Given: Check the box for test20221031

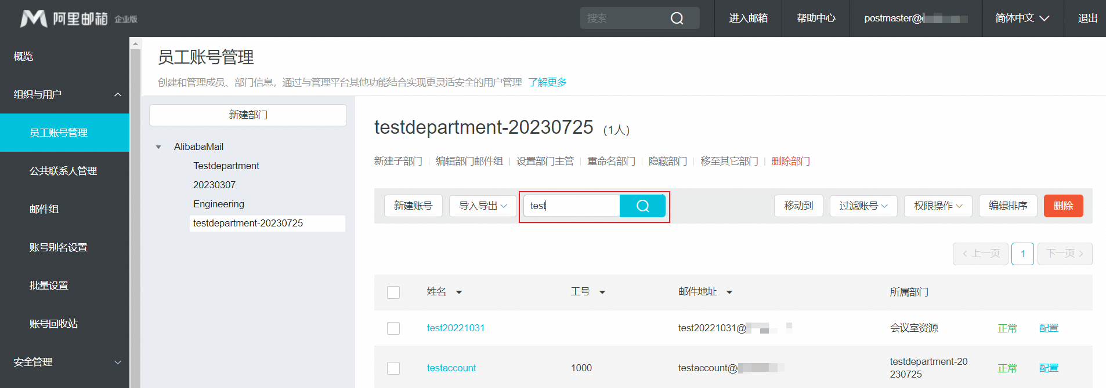Looking at the screenshot, I should 393,328.
